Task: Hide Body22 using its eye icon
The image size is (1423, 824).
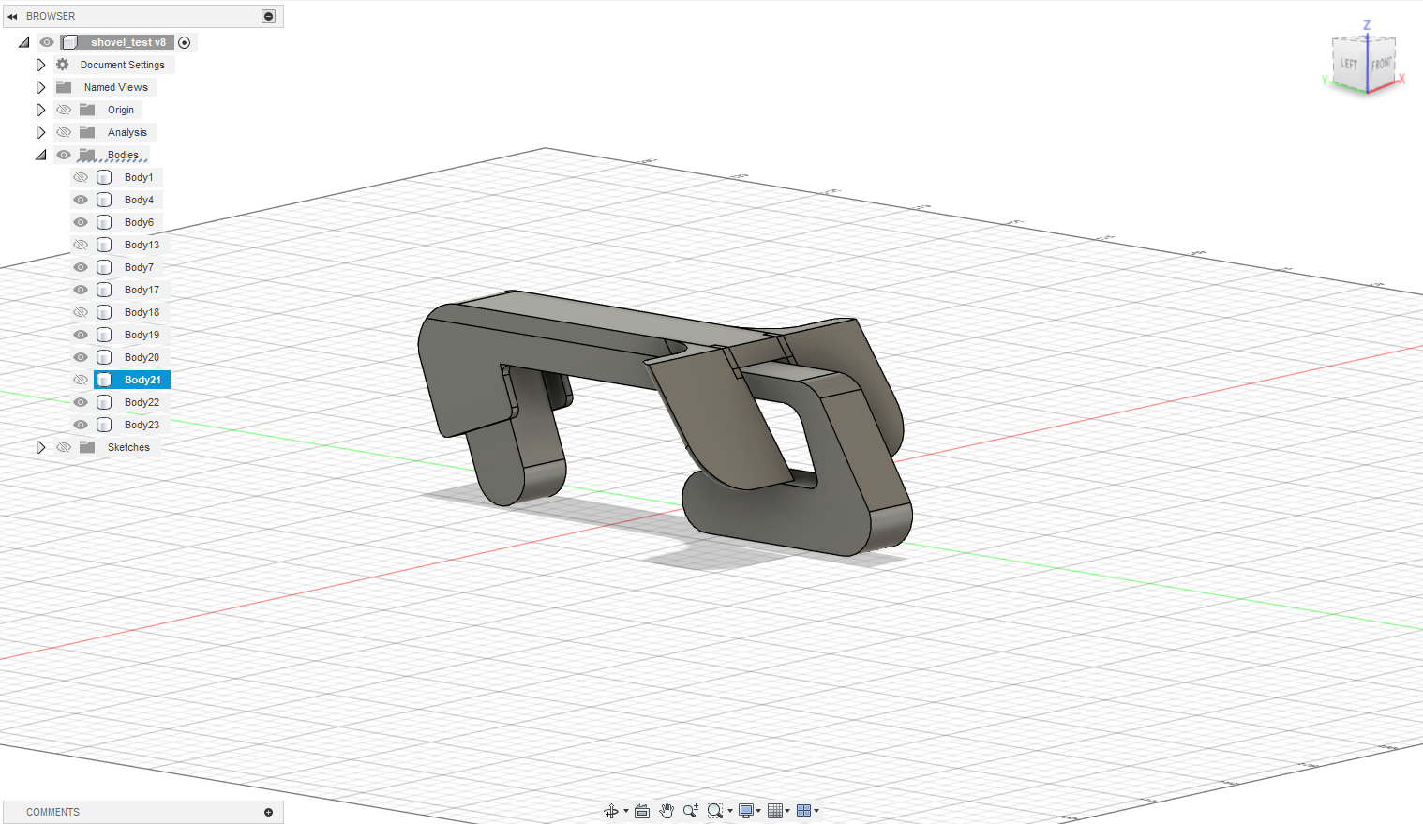Action: 81,402
